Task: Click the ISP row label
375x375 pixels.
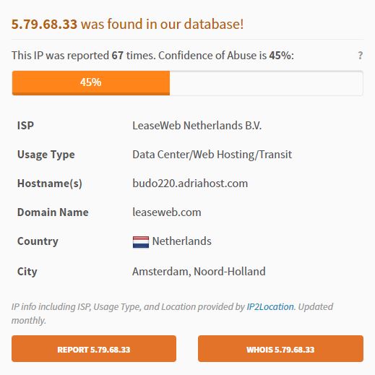Action: (x=25, y=126)
